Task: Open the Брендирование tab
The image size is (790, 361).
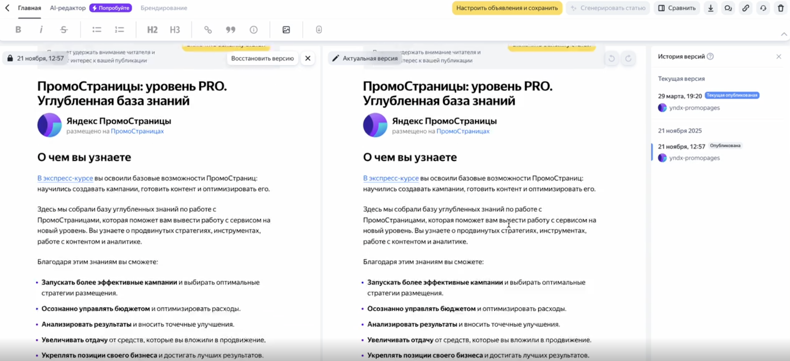Action: 164,8
